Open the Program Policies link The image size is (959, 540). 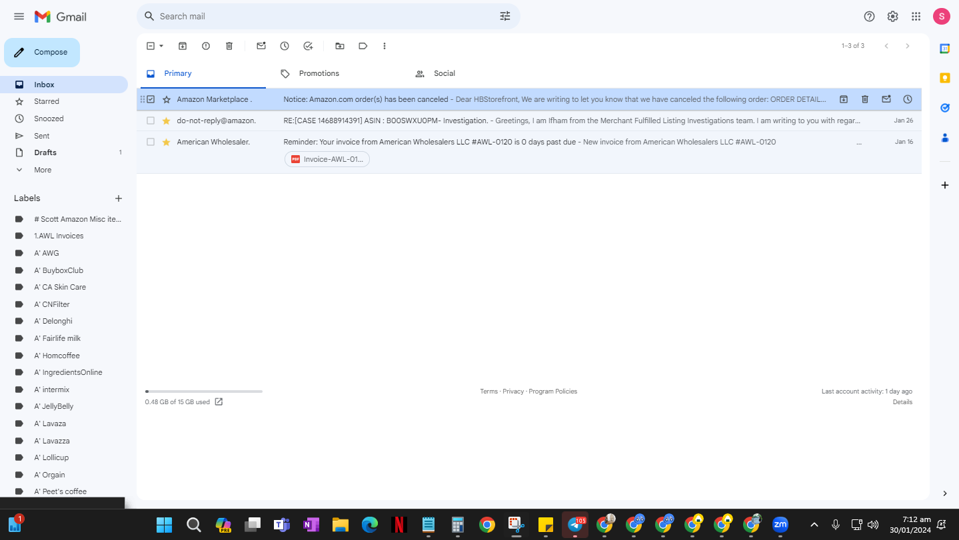tap(553, 392)
